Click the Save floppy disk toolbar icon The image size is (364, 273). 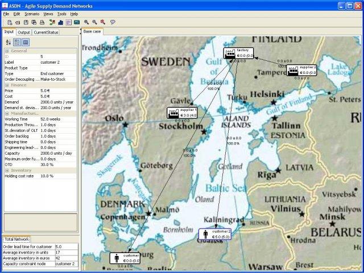[27, 22]
